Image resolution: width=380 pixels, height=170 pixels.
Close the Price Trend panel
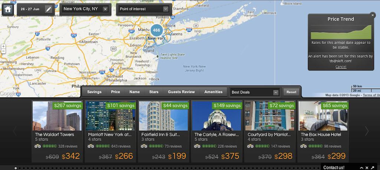pos(373,15)
